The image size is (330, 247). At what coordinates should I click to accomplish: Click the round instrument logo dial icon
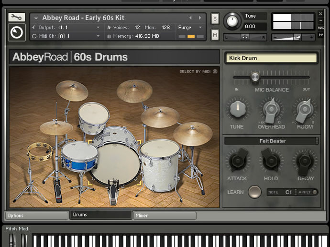(x=17, y=32)
